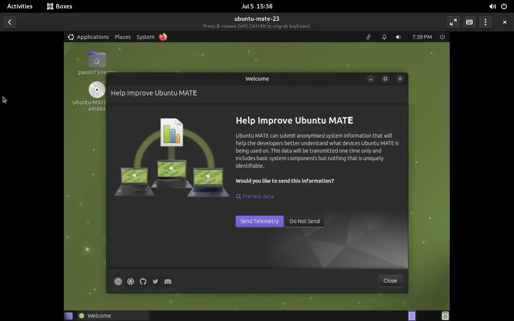Open the notifications bell in MATE panel
Image resolution: width=514 pixels, height=321 pixels.
point(384,37)
